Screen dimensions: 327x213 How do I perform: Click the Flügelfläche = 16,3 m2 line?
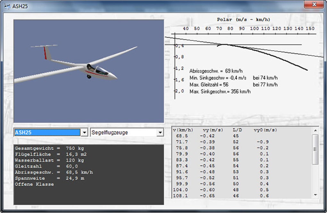click(x=51, y=154)
